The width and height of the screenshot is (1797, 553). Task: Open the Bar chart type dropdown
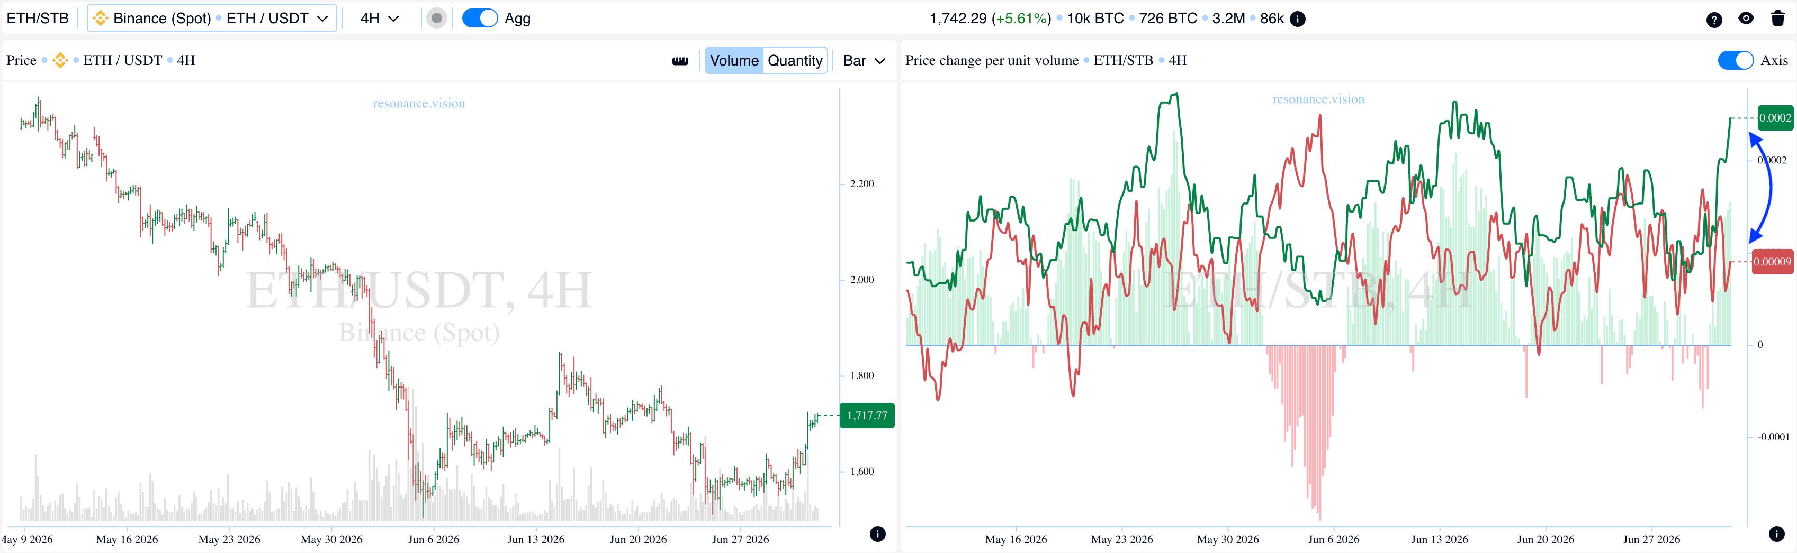[x=864, y=61]
